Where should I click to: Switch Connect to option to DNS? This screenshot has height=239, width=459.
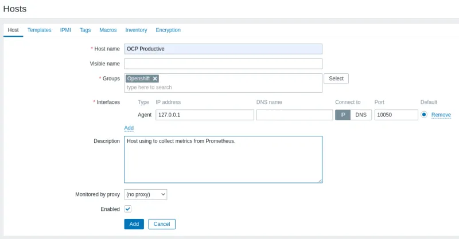[x=360, y=115]
